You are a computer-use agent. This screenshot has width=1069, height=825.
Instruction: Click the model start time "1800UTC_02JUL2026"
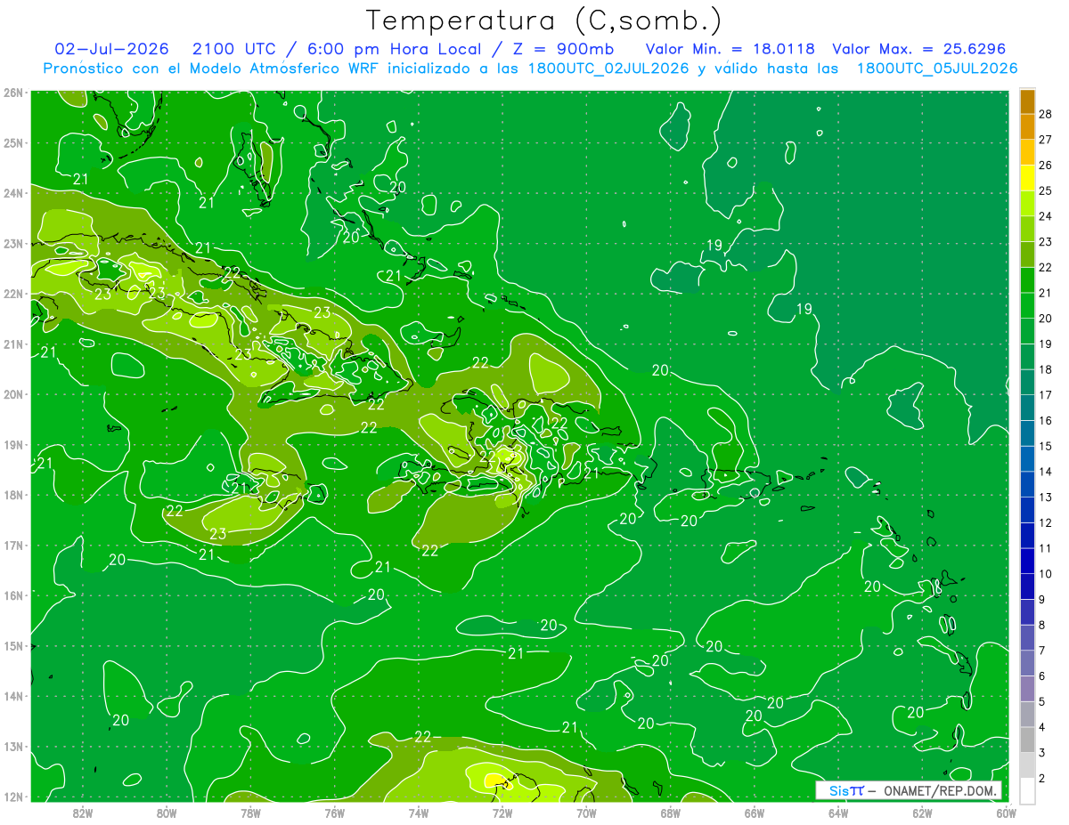[x=608, y=68]
